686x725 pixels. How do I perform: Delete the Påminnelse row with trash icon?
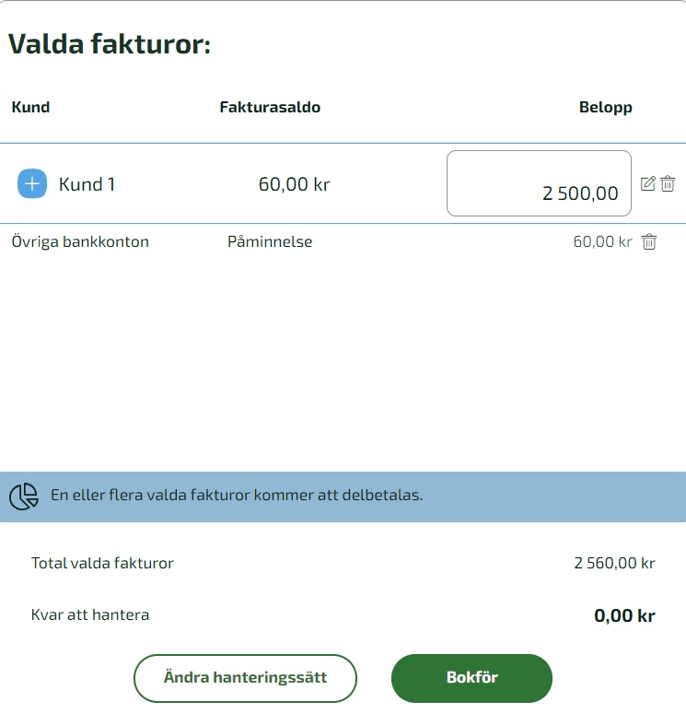click(649, 242)
